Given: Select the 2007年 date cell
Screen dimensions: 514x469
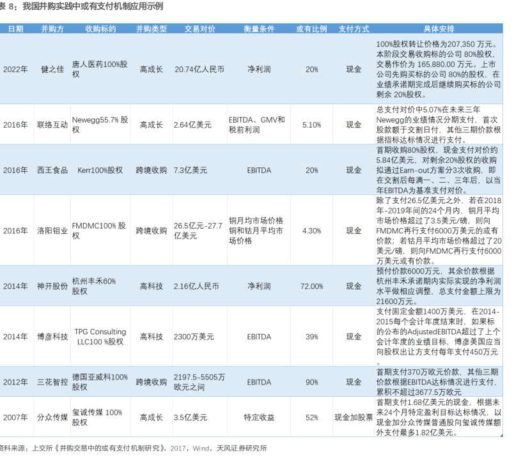Looking at the screenshot, I should pyautogui.click(x=15, y=417).
